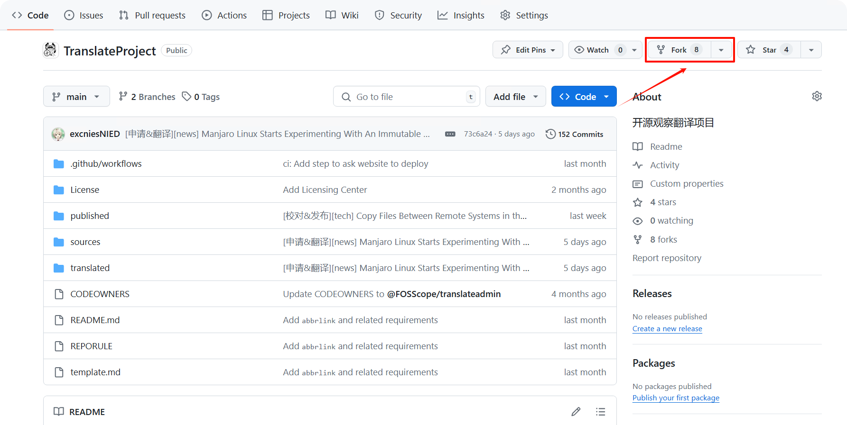
Task: View the 2 Branches link
Action: point(147,97)
